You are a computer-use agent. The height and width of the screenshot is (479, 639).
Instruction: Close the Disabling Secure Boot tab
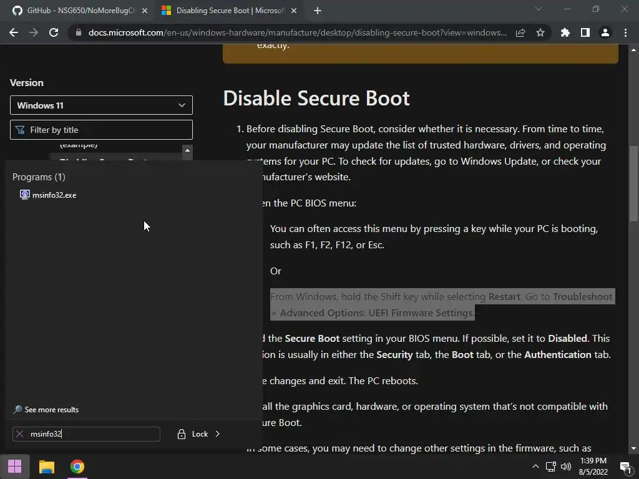[294, 11]
